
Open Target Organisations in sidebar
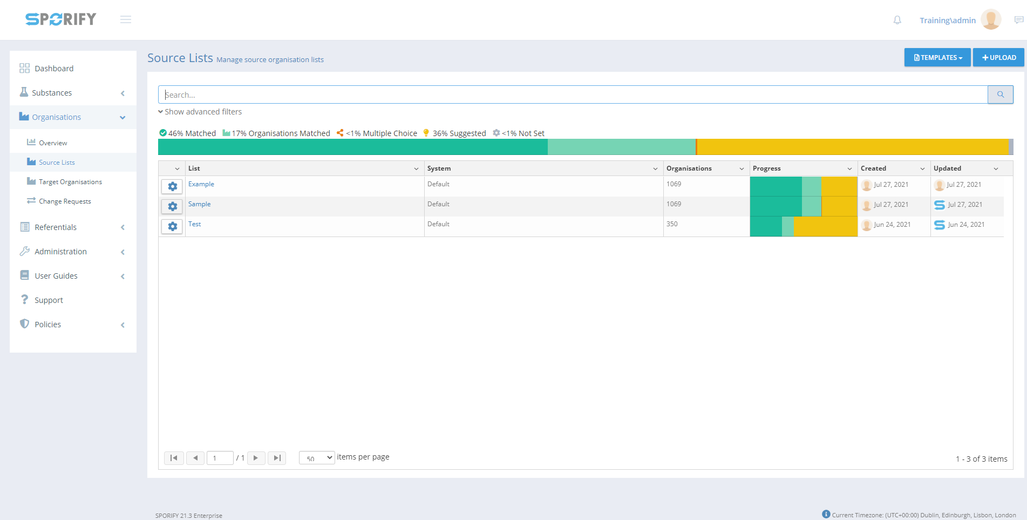pos(70,182)
